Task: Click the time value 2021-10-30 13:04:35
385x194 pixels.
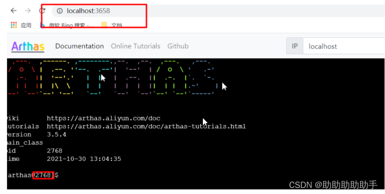Action: (x=84, y=159)
